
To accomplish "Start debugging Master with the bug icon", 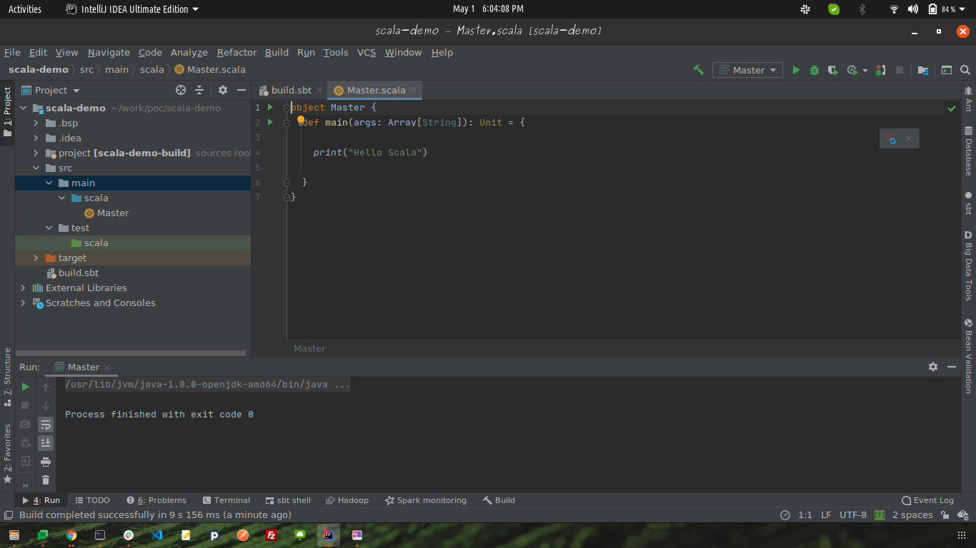I will click(x=815, y=69).
